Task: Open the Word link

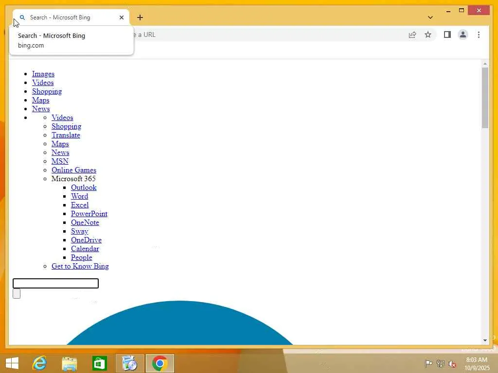Action: 79,196
